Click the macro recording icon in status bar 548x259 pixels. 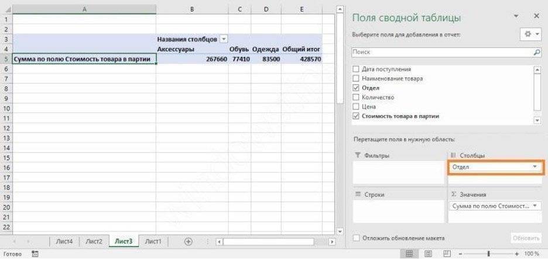click(x=35, y=254)
